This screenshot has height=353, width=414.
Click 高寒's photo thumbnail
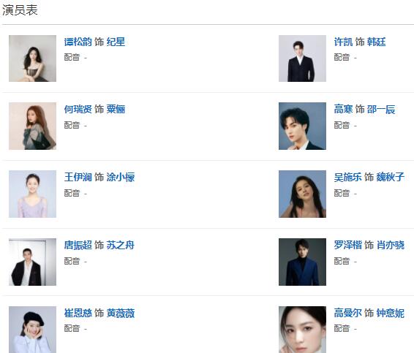(302, 126)
